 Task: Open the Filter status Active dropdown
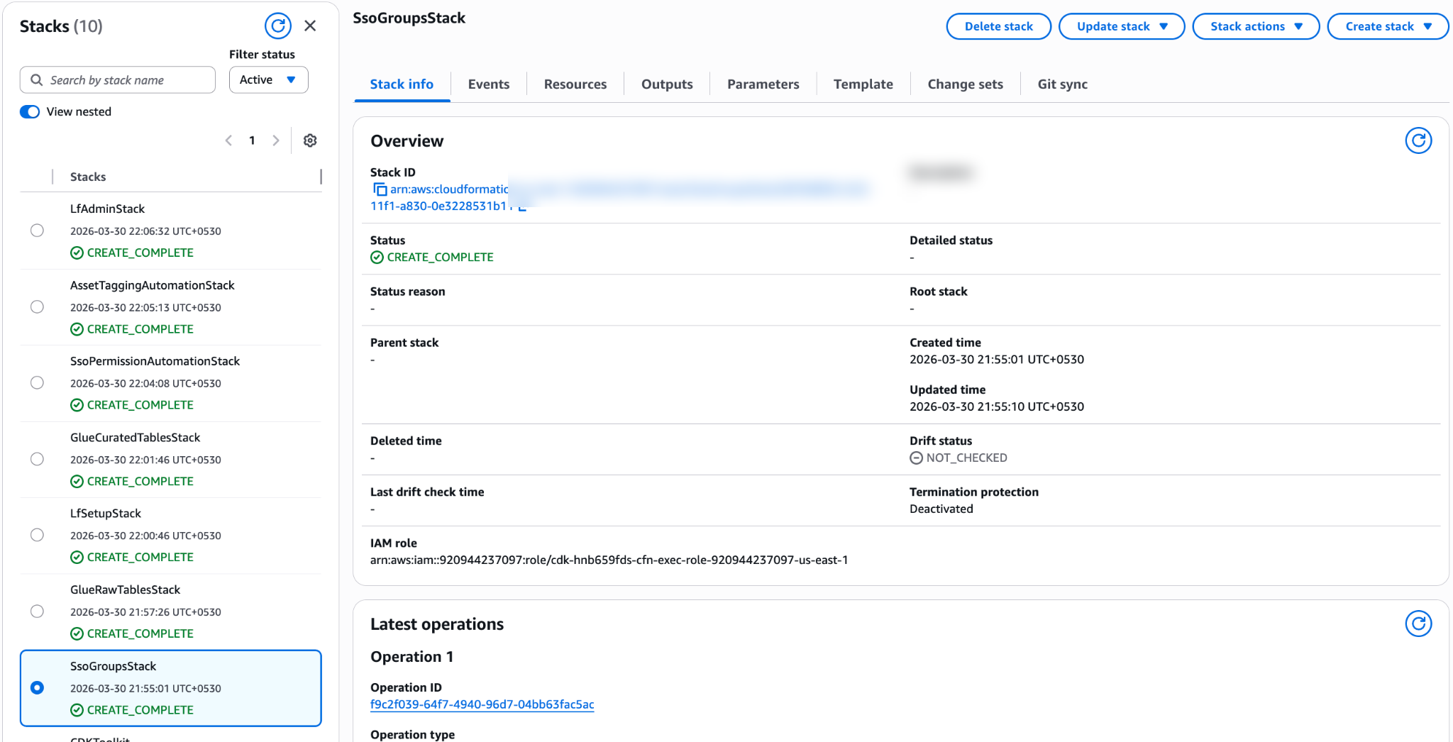coord(268,79)
